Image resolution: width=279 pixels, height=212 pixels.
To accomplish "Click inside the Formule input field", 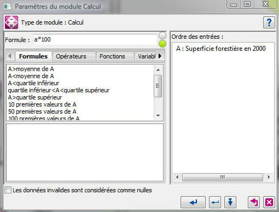I will point(95,39).
